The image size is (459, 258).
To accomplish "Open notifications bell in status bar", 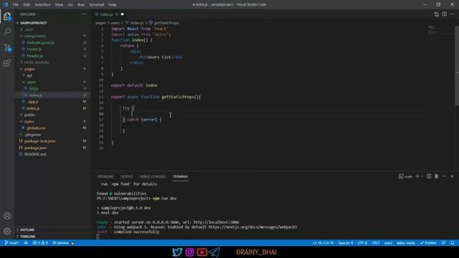I will click(453, 243).
